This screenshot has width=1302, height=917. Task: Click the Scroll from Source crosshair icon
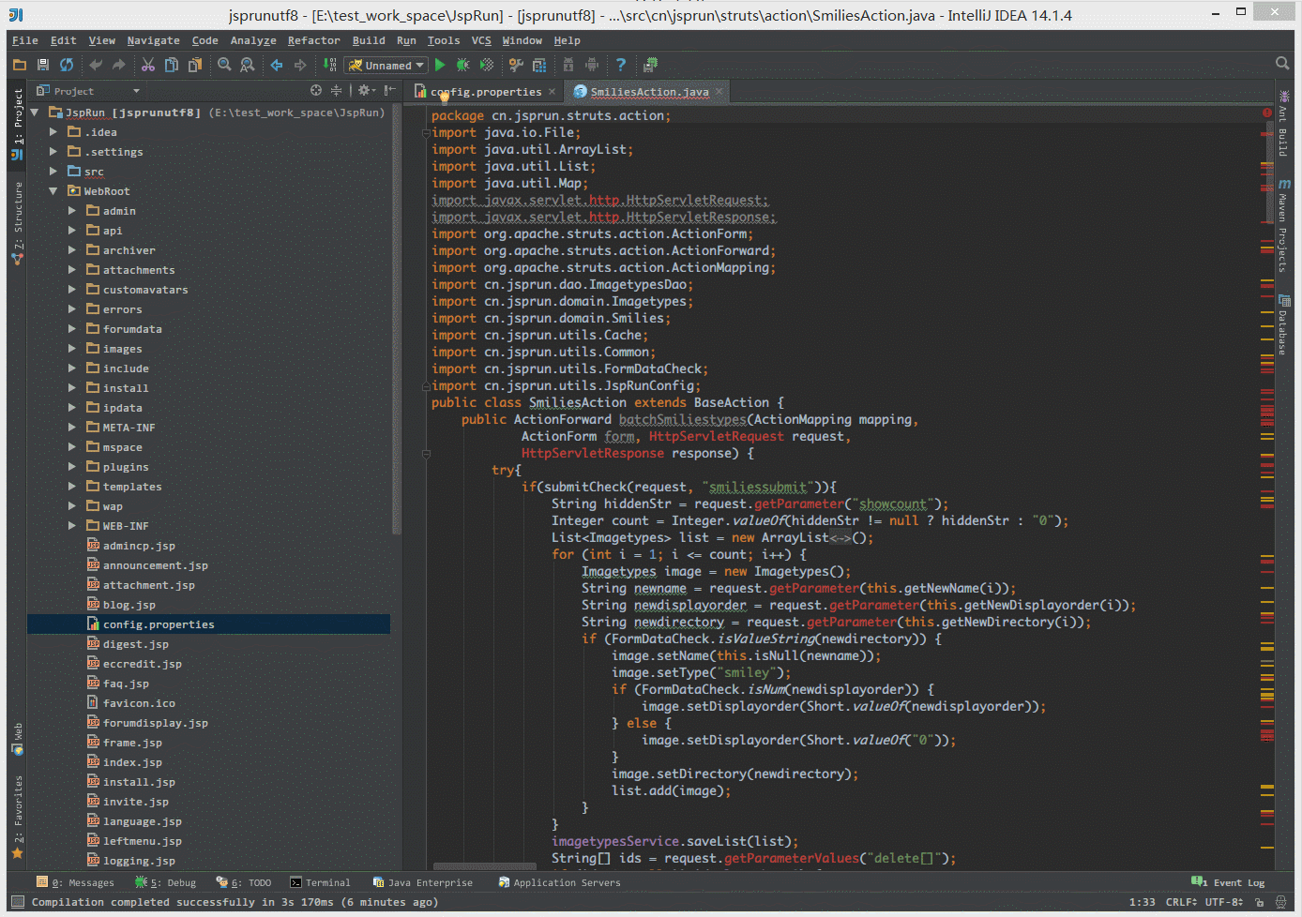point(316,90)
